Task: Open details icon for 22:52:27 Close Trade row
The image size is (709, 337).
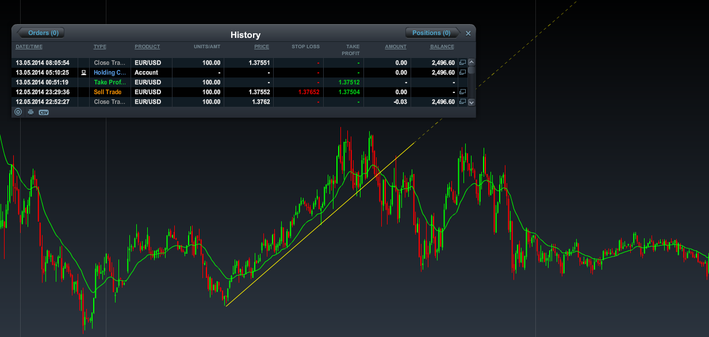Action: [462, 102]
